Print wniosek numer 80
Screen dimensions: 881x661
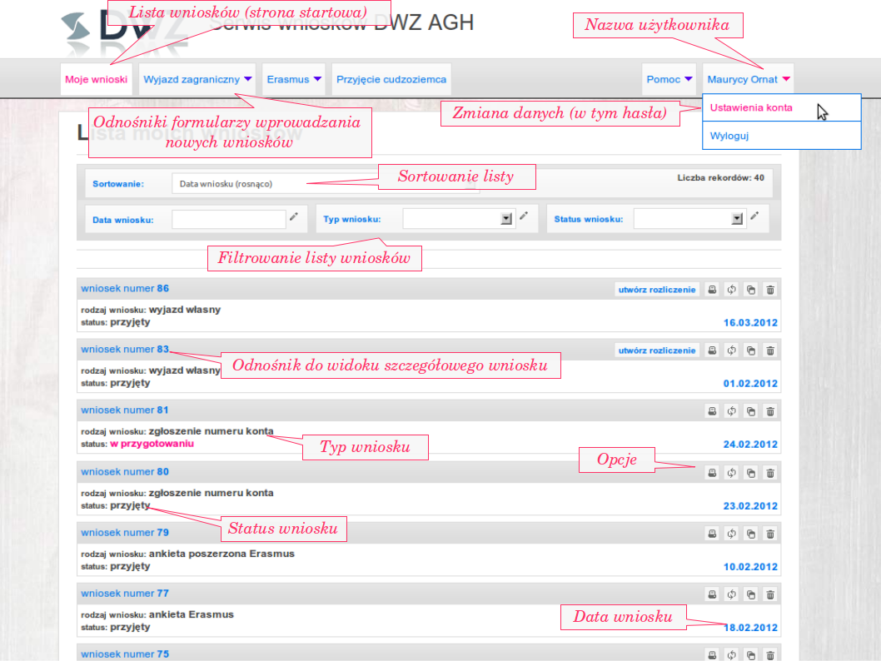coord(712,473)
